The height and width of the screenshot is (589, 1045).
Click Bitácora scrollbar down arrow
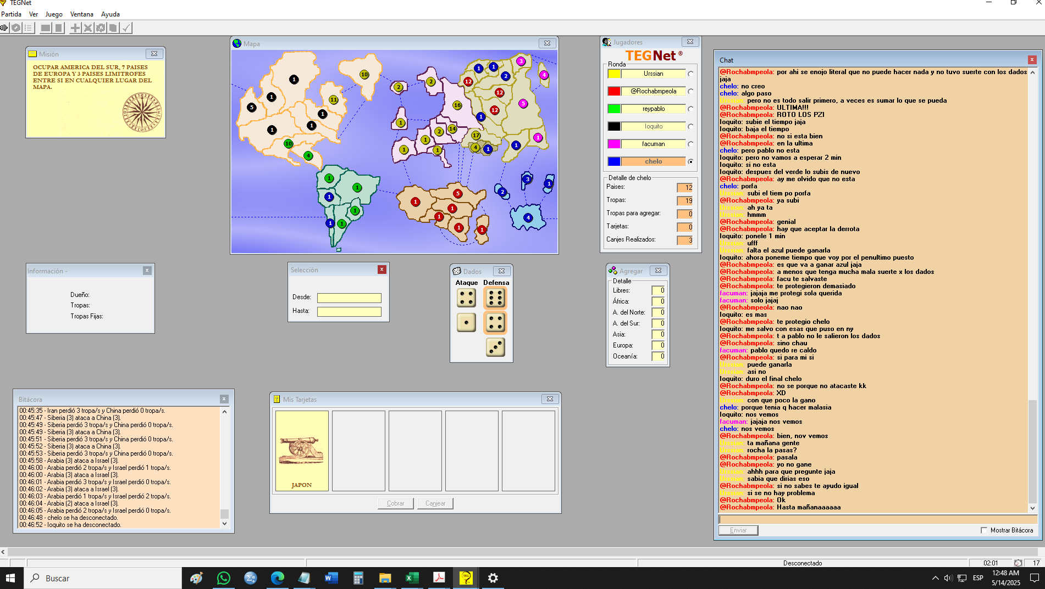[x=224, y=524]
